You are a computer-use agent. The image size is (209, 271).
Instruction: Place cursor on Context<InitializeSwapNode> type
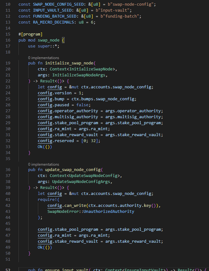[82, 69]
